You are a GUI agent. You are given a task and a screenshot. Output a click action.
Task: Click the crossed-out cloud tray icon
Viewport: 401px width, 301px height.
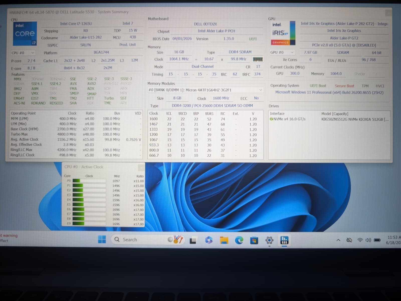tap(349, 240)
